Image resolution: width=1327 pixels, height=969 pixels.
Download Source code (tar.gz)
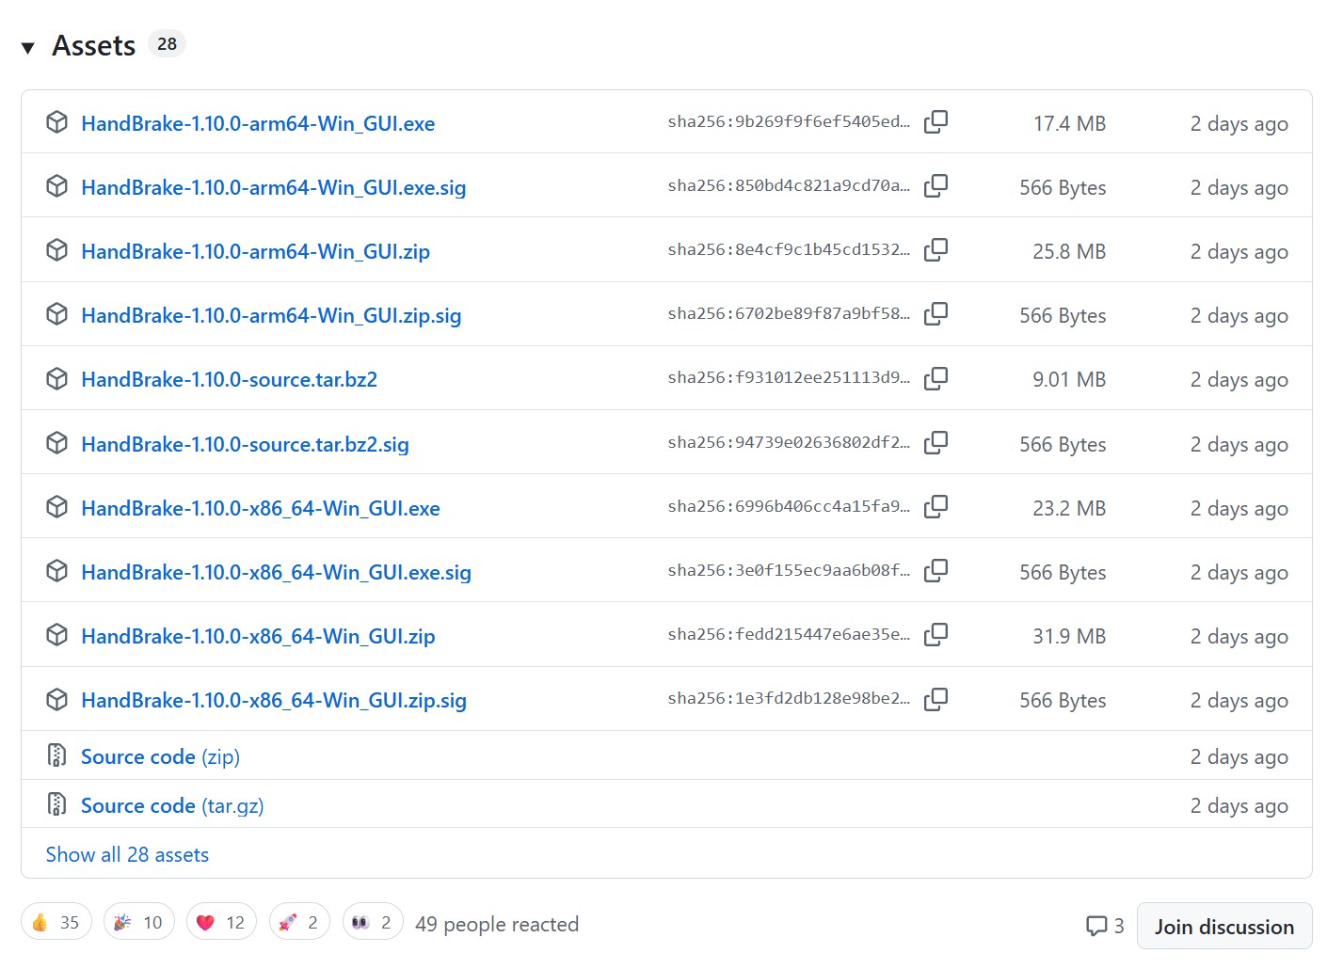[172, 805]
